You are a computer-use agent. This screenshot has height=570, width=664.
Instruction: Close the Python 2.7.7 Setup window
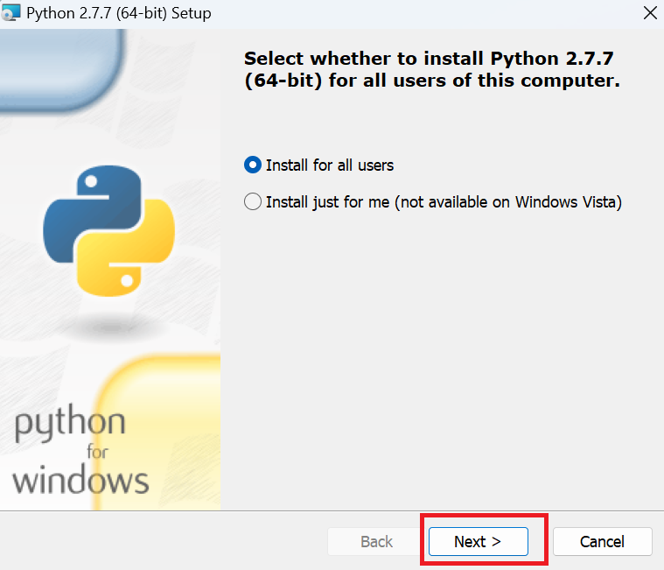[x=650, y=13]
